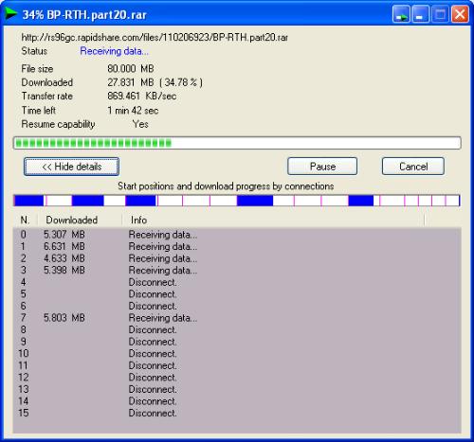Image resolution: width=474 pixels, height=442 pixels.
Task: Click the Resume capability 'Yes' value
Action: click(140, 124)
